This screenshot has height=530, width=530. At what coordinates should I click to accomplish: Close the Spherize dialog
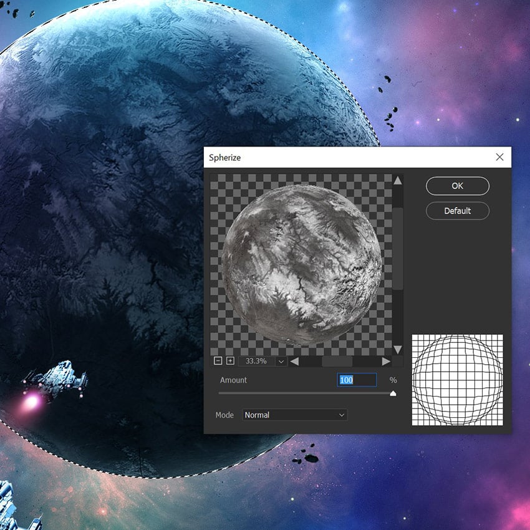pos(499,157)
